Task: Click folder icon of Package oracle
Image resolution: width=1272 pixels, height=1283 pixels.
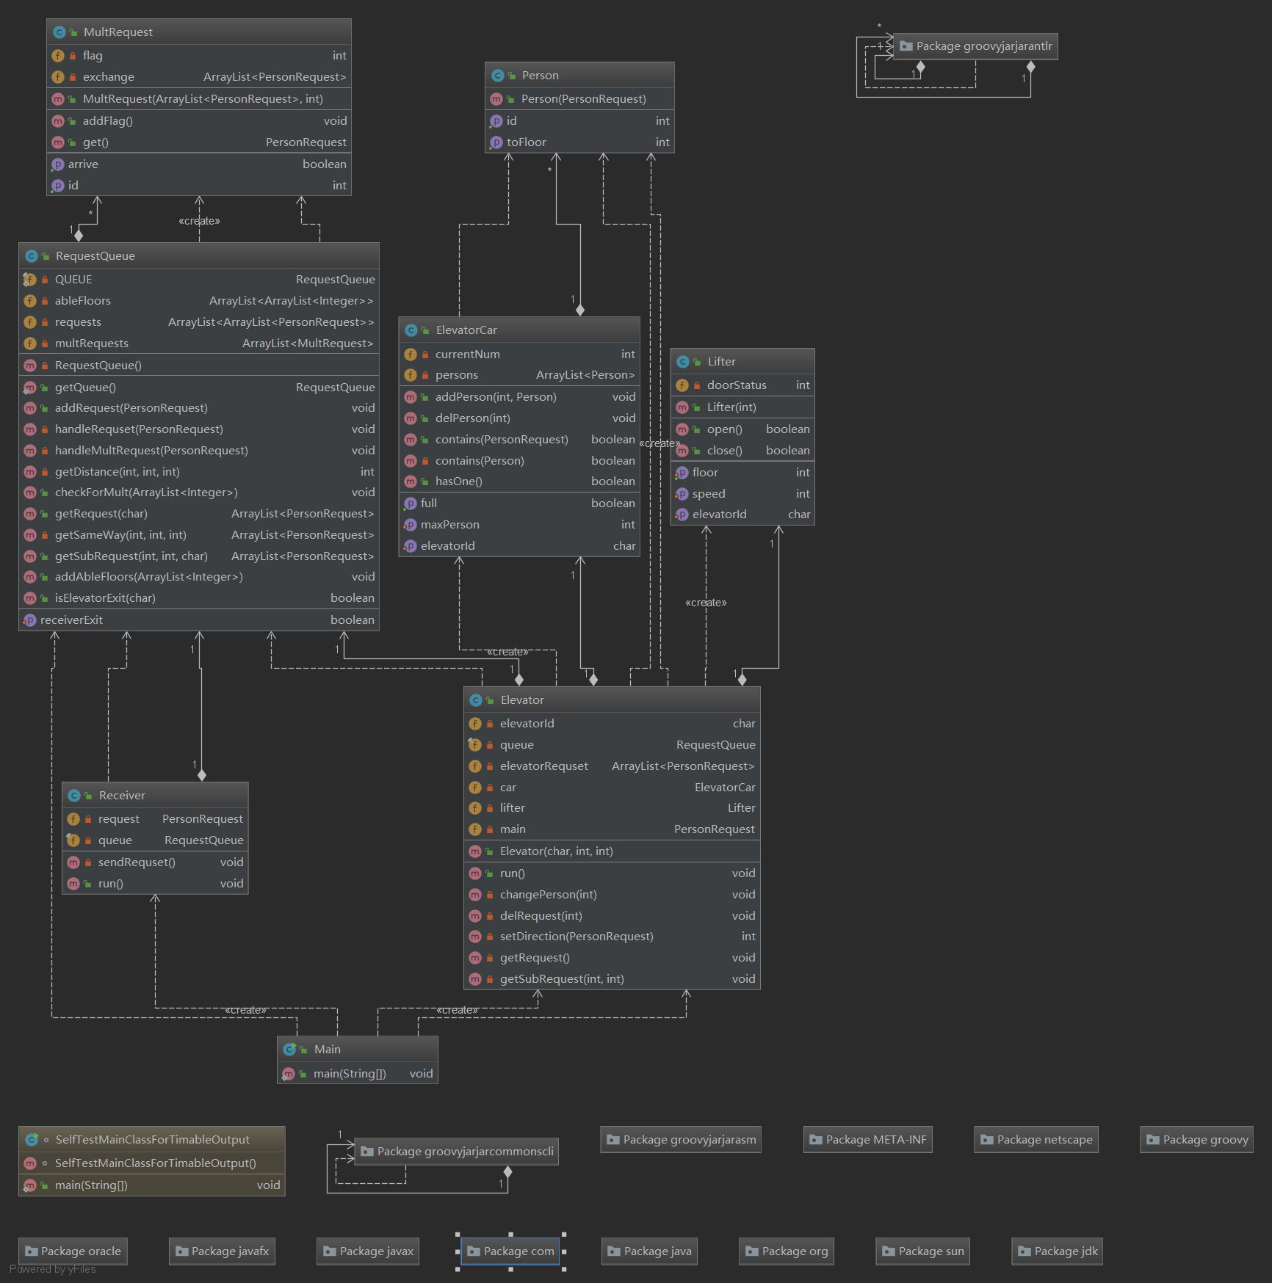Action: [x=31, y=1251]
